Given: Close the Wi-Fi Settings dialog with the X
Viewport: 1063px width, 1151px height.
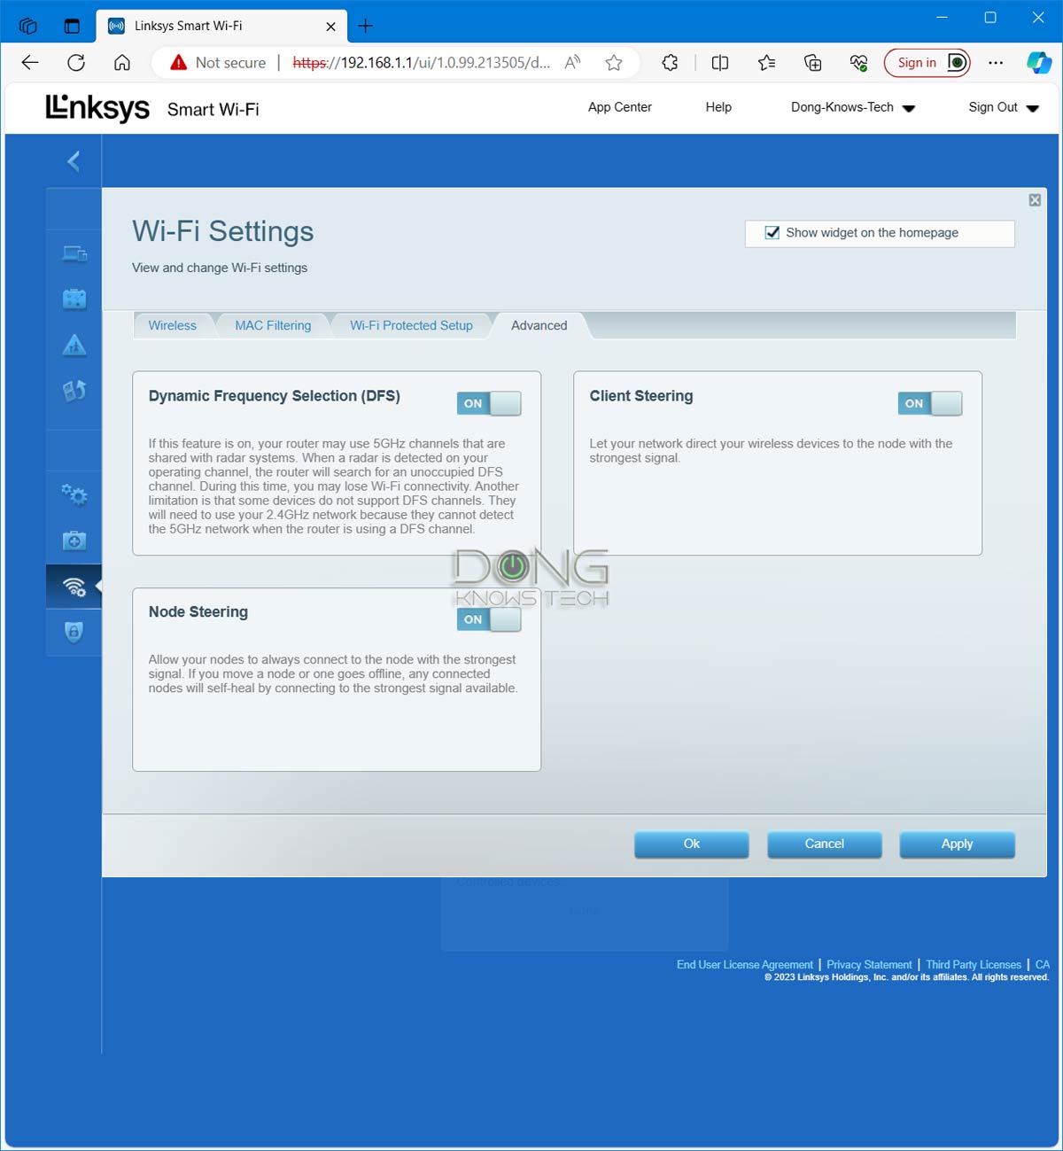Looking at the screenshot, I should click(1034, 199).
